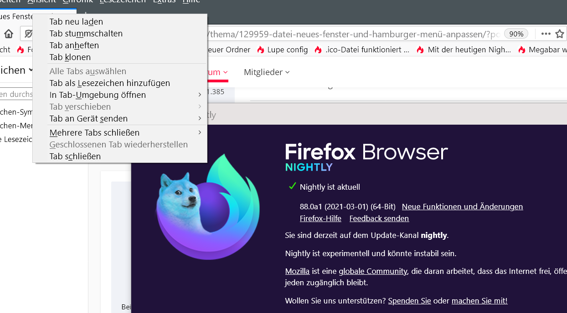Click flame icon of 'Megabar' bookmark
The height and width of the screenshot is (313, 567).
click(x=522, y=50)
